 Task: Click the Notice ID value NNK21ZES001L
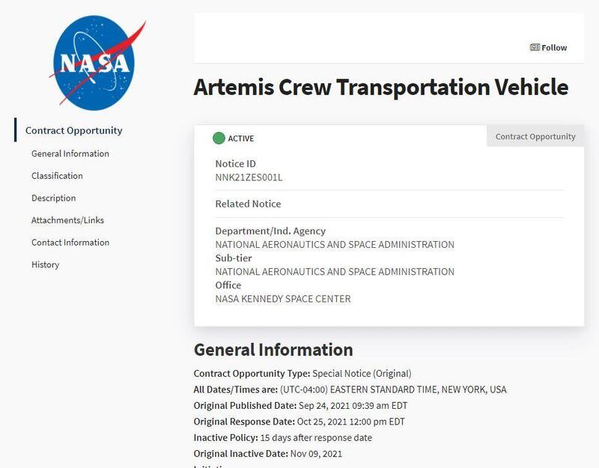[249, 177]
